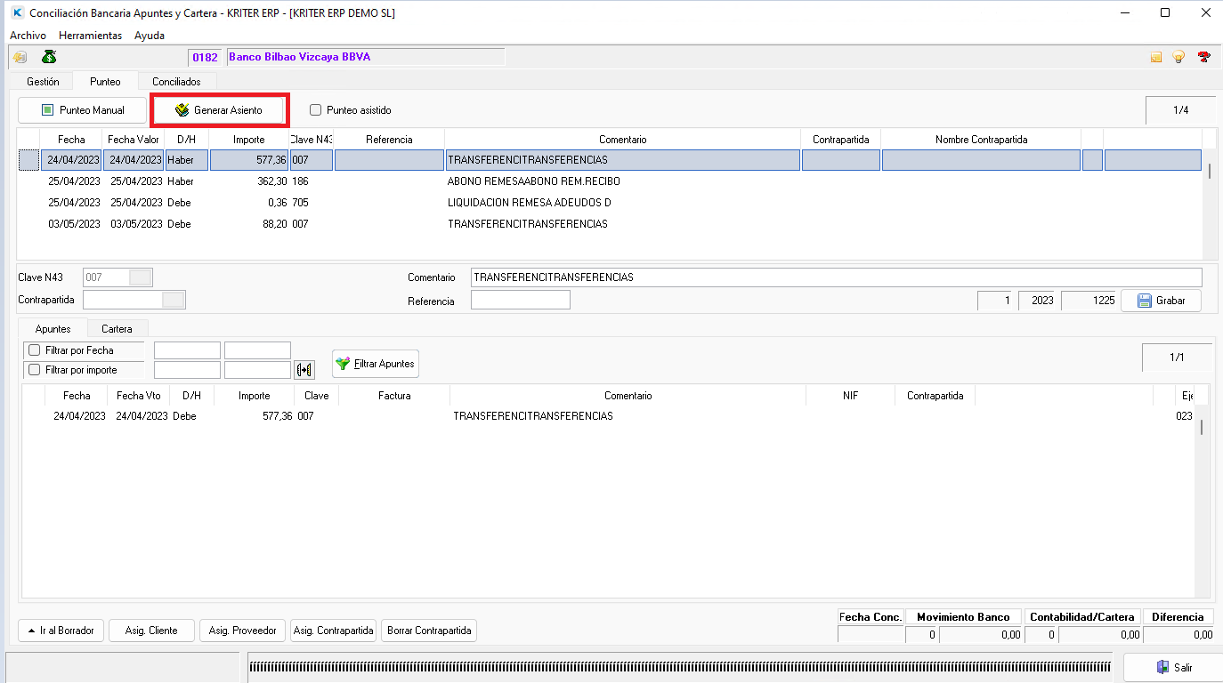1223x683 pixels.
Task: Click the first amount filter input field
Action: (187, 370)
